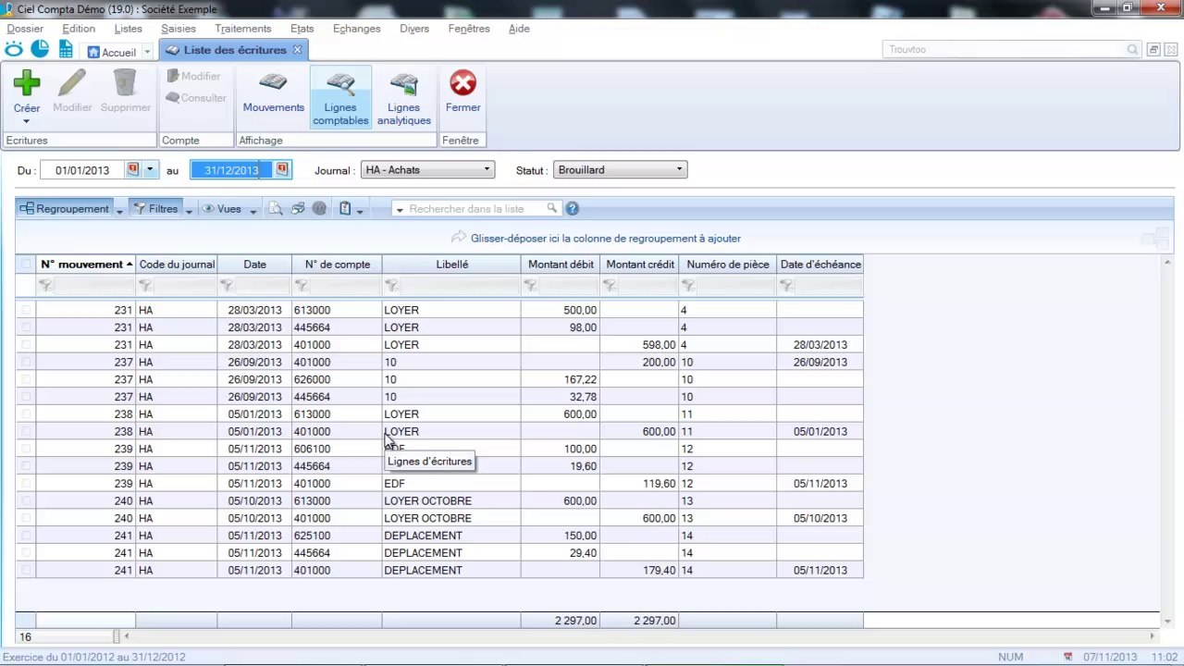This screenshot has width=1184, height=666.
Task: Sort by the Montant crédit column header
Action: tap(639, 265)
